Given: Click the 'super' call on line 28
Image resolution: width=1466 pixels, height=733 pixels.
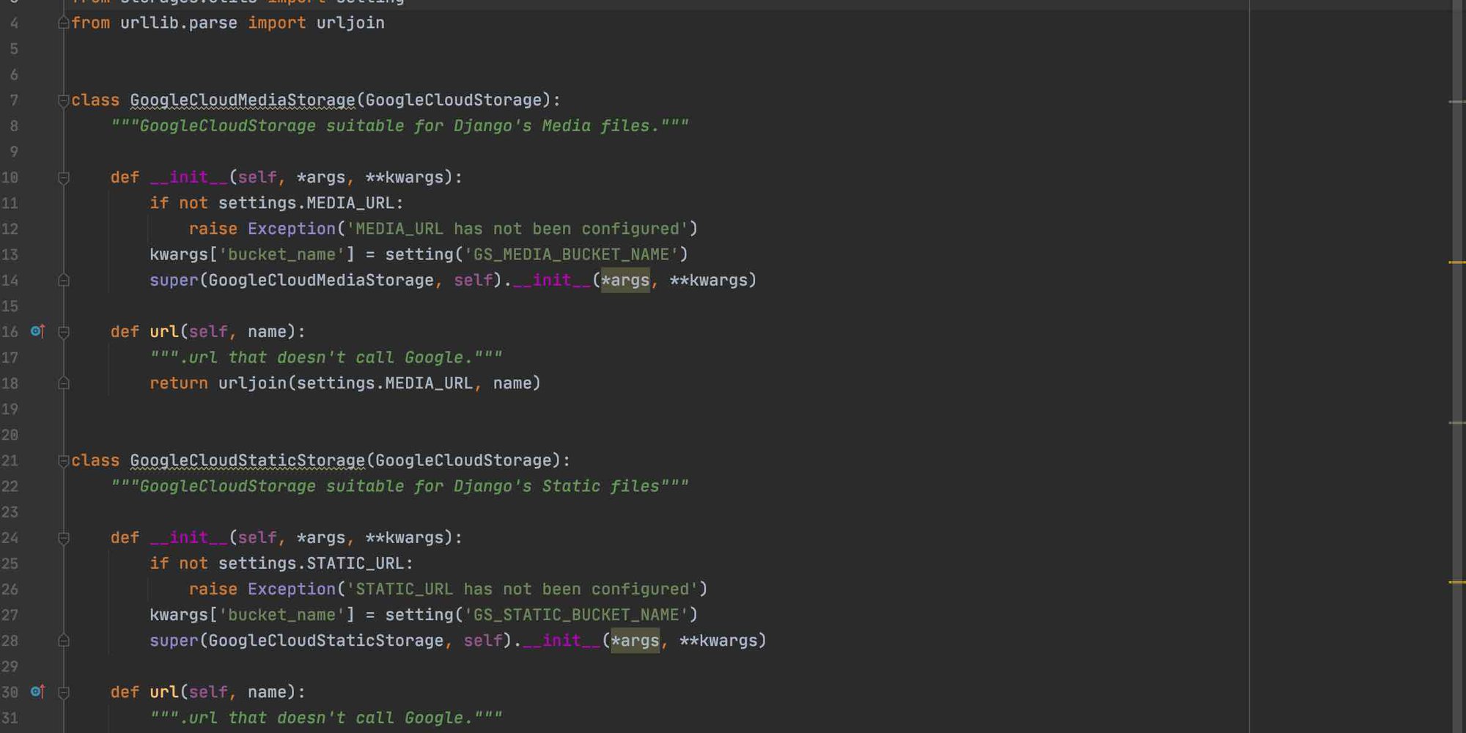Looking at the screenshot, I should pyautogui.click(x=174, y=641).
